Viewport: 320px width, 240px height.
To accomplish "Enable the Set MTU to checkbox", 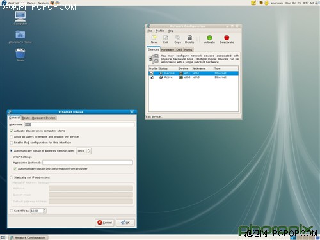I will pyautogui.click(x=12, y=211).
